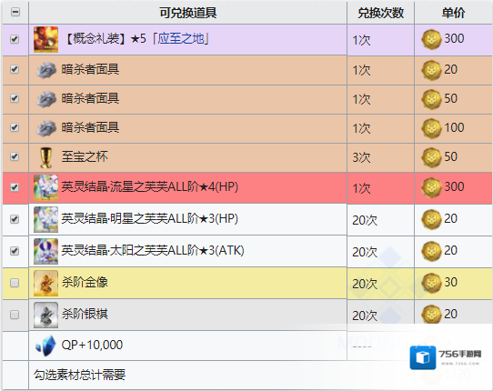This screenshot has width=493, height=391.
Task: Click the coin icon in 明星之芙芙 row
Action: [431, 219]
